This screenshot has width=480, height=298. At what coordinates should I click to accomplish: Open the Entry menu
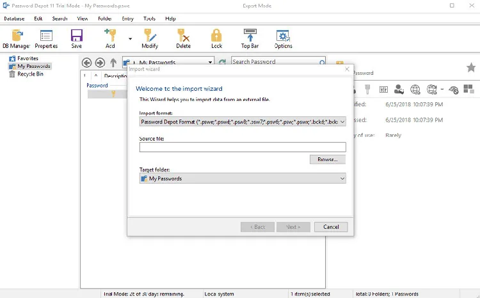click(127, 19)
